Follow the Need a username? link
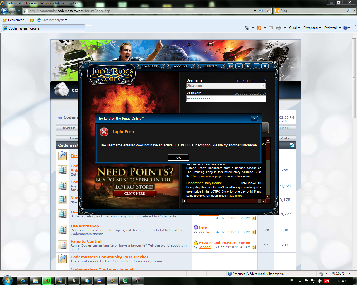Image resolution: width=357 pixels, height=285 pixels. (251, 80)
